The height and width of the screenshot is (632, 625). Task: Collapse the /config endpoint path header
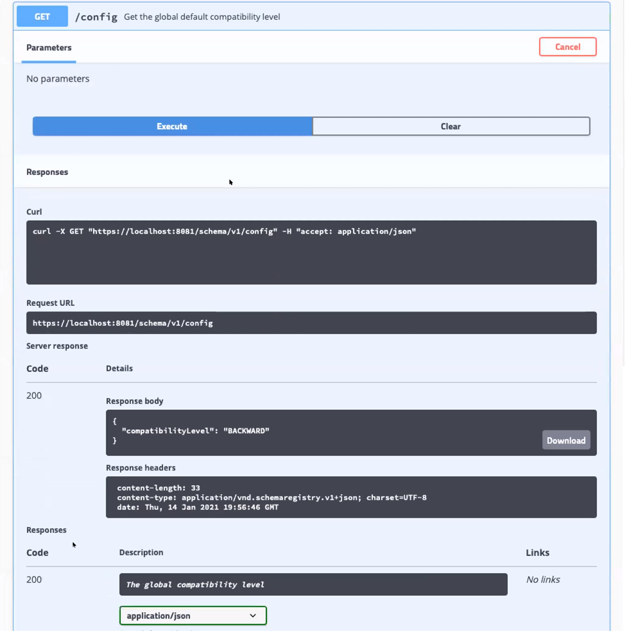click(x=96, y=17)
